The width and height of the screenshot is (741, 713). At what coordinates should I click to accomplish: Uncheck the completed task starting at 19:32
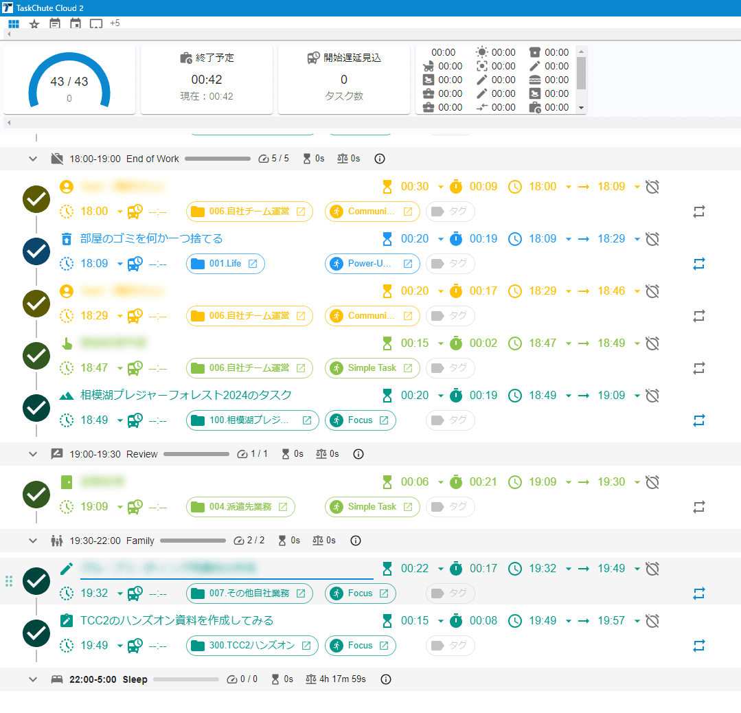tap(36, 581)
